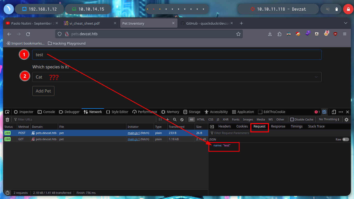This screenshot has height=199, width=354.
Task: Expand the list all tabs chevron
Action: [x=345, y=23]
